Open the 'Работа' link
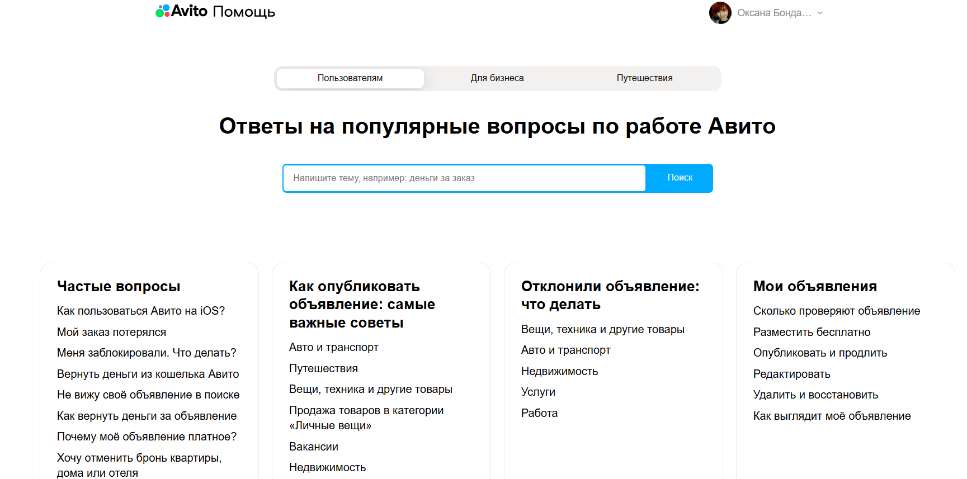This screenshot has width=967, height=479. coord(540,413)
